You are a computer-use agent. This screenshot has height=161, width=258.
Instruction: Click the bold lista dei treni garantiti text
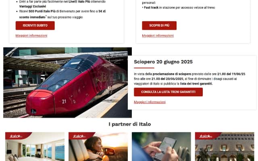(196, 84)
